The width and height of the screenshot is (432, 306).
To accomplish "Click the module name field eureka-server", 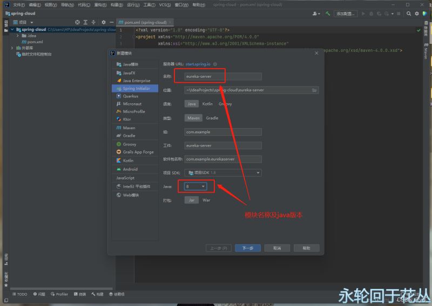I will (x=222, y=77).
